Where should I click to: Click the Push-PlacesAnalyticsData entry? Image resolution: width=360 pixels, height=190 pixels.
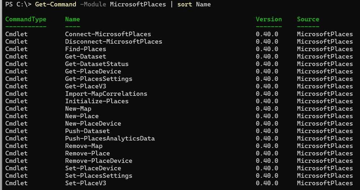pyautogui.click(x=110, y=138)
